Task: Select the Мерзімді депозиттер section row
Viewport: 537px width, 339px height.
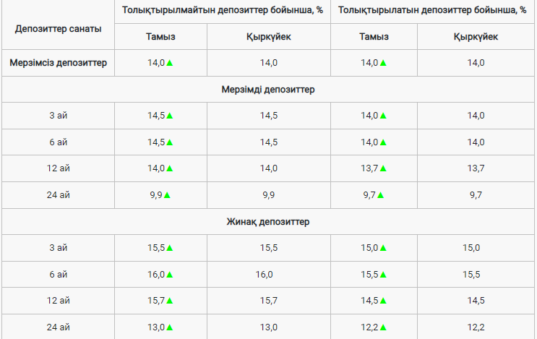Action: pos(268,90)
